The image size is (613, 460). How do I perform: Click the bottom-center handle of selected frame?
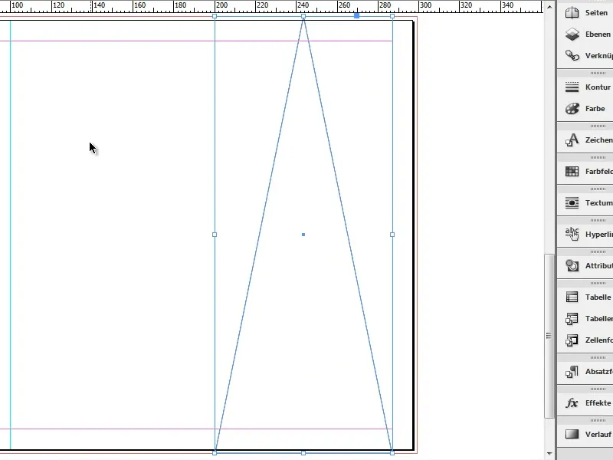click(x=303, y=453)
